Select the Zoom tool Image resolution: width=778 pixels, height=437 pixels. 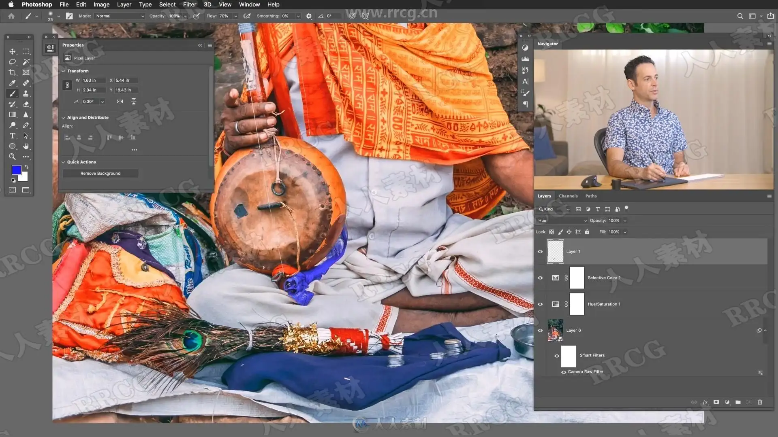13,157
